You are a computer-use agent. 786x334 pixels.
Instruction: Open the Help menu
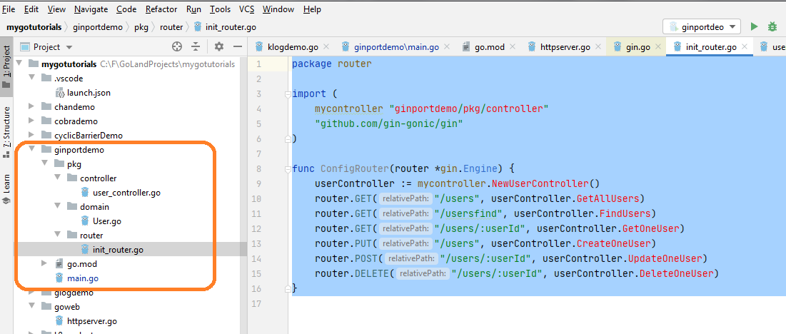tap(312, 9)
